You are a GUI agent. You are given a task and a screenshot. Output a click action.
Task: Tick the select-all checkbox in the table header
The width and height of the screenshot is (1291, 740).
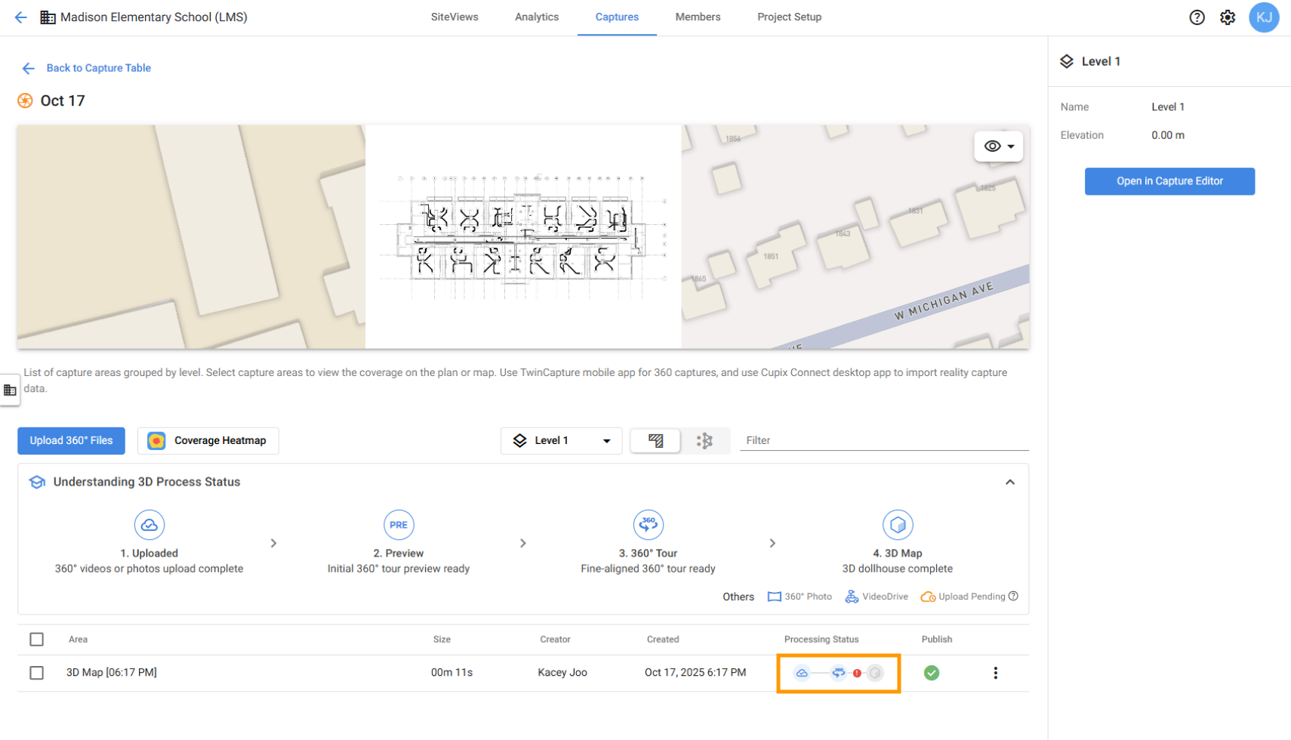[36, 640]
